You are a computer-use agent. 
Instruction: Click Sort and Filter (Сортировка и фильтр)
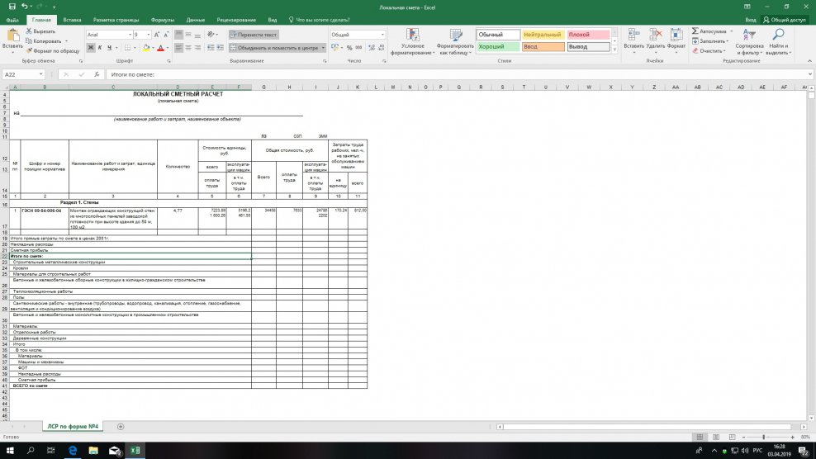point(749,42)
